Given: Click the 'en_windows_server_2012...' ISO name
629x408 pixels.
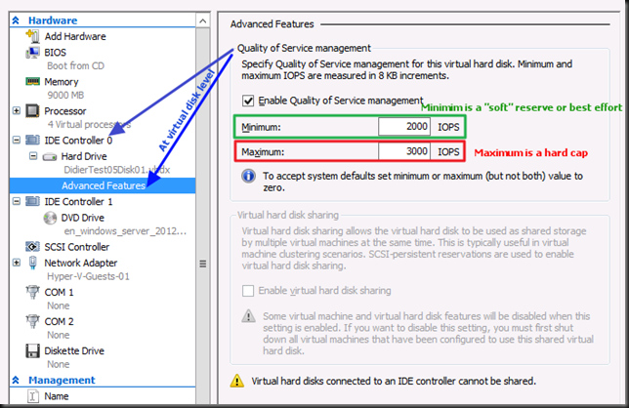Looking at the screenshot, I should point(125,231).
